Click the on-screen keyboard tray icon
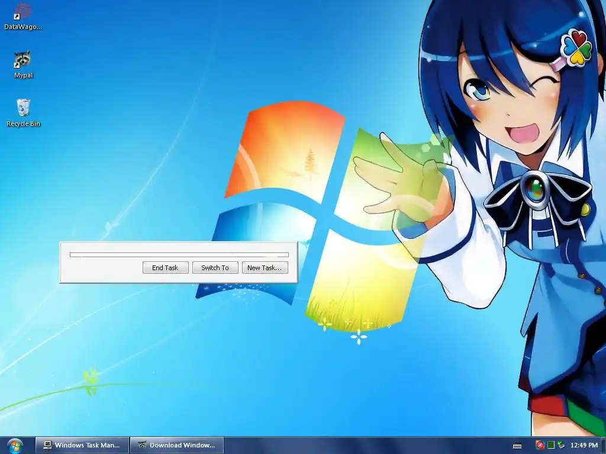 point(517,446)
